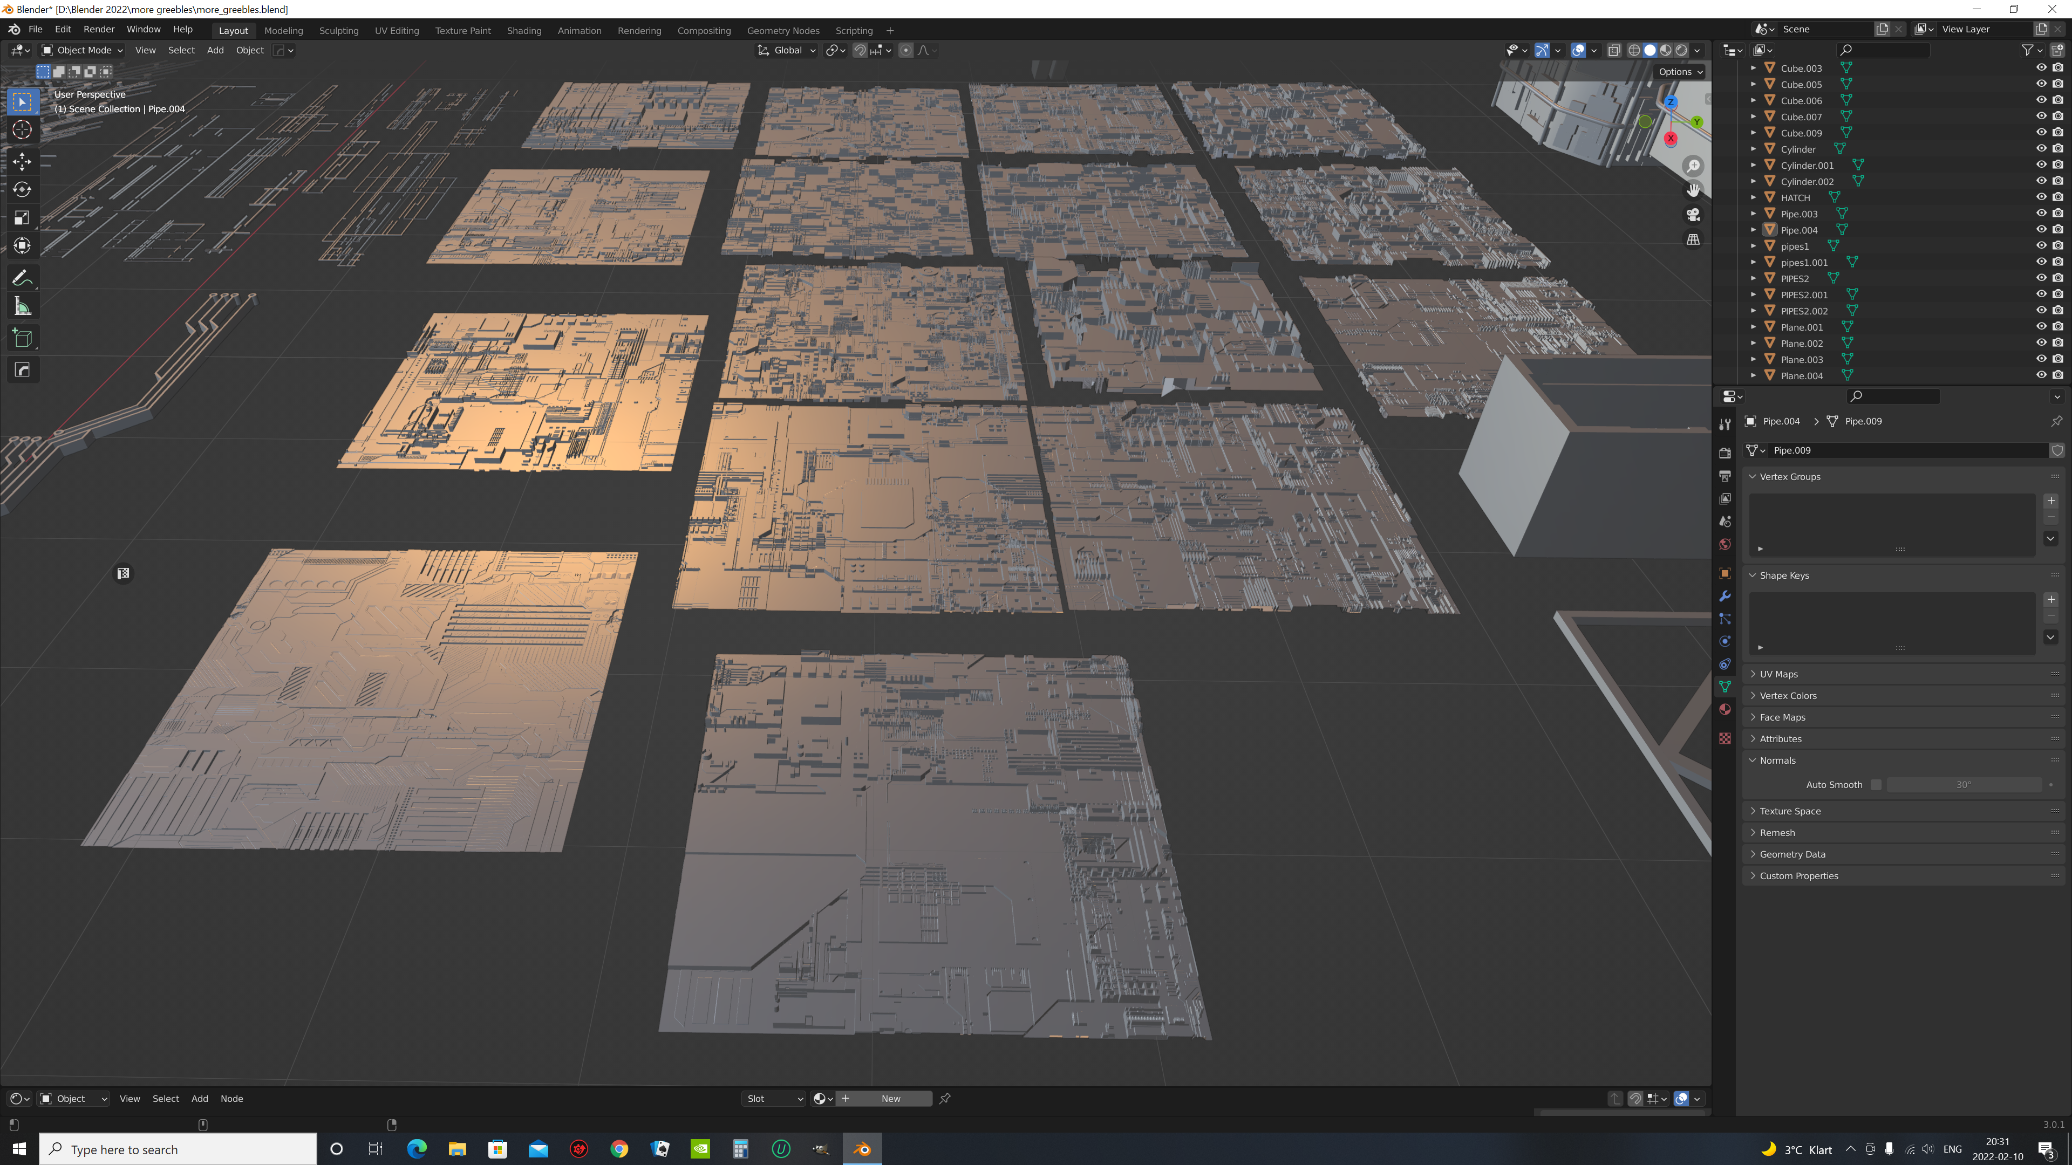
Task: Add a vertex group with the plus button
Action: (2051, 500)
